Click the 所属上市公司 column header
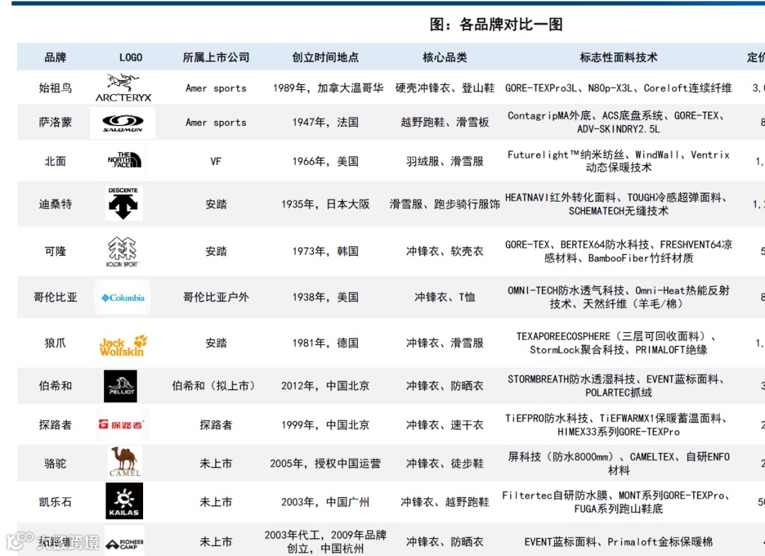Viewport: 765px width, 556px height. pos(215,57)
